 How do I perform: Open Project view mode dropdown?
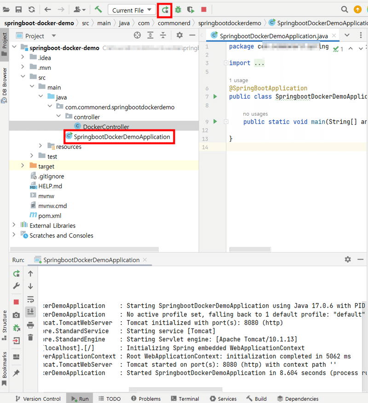54,36
